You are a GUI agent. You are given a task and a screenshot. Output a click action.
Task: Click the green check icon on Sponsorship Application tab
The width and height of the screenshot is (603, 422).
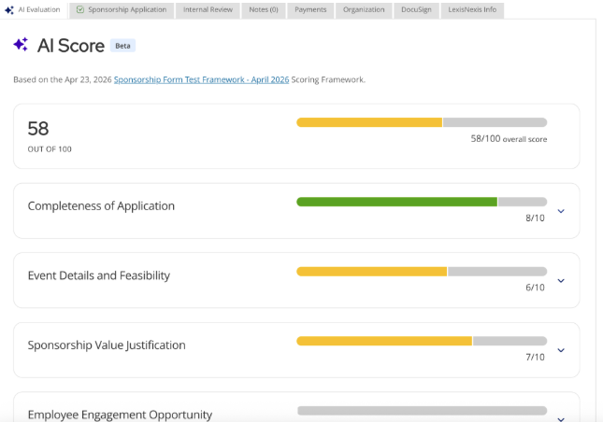coord(80,9)
